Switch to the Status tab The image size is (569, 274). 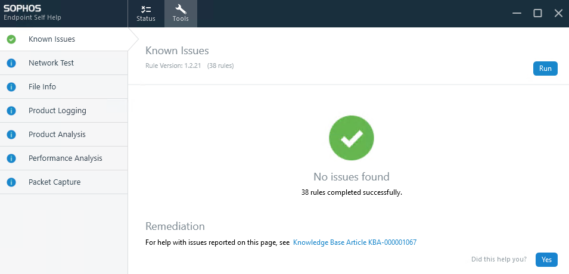click(x=145, y=14)
